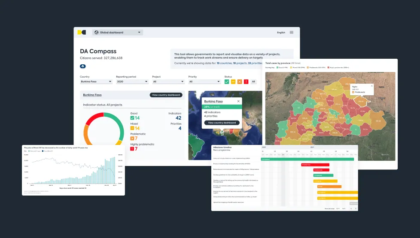Click the yellow Mixed legend swatch
Screen dimensions: 420x238
(291, 68)
